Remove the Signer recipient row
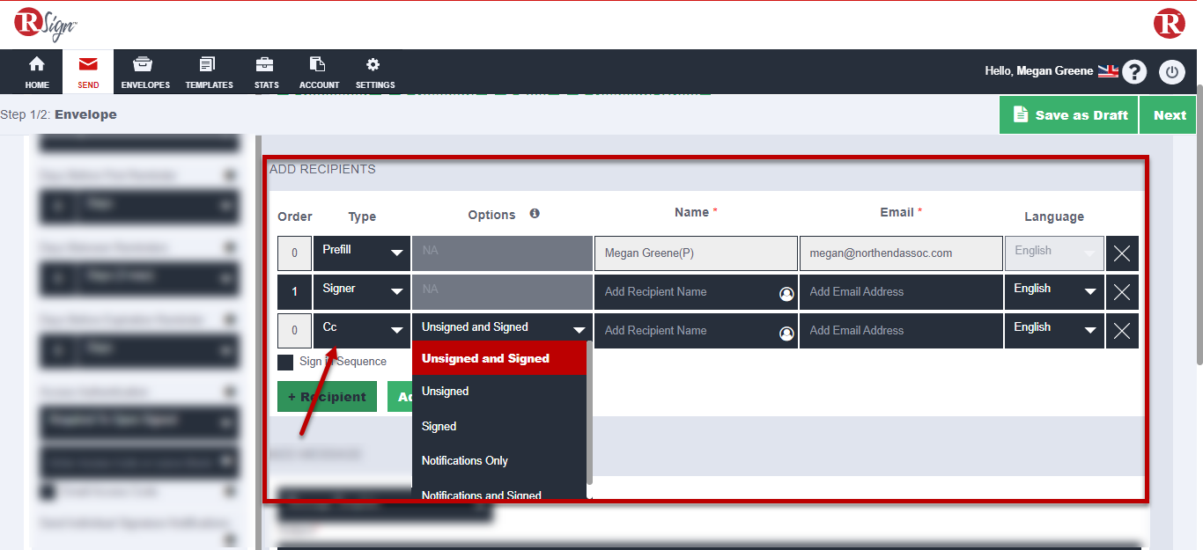Viewport: 1203px width, 550px height. point(1122,292)
